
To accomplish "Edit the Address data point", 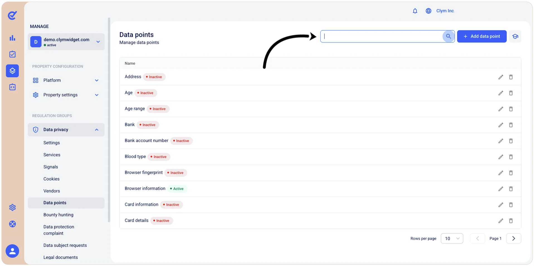I will tap(501, 77).
